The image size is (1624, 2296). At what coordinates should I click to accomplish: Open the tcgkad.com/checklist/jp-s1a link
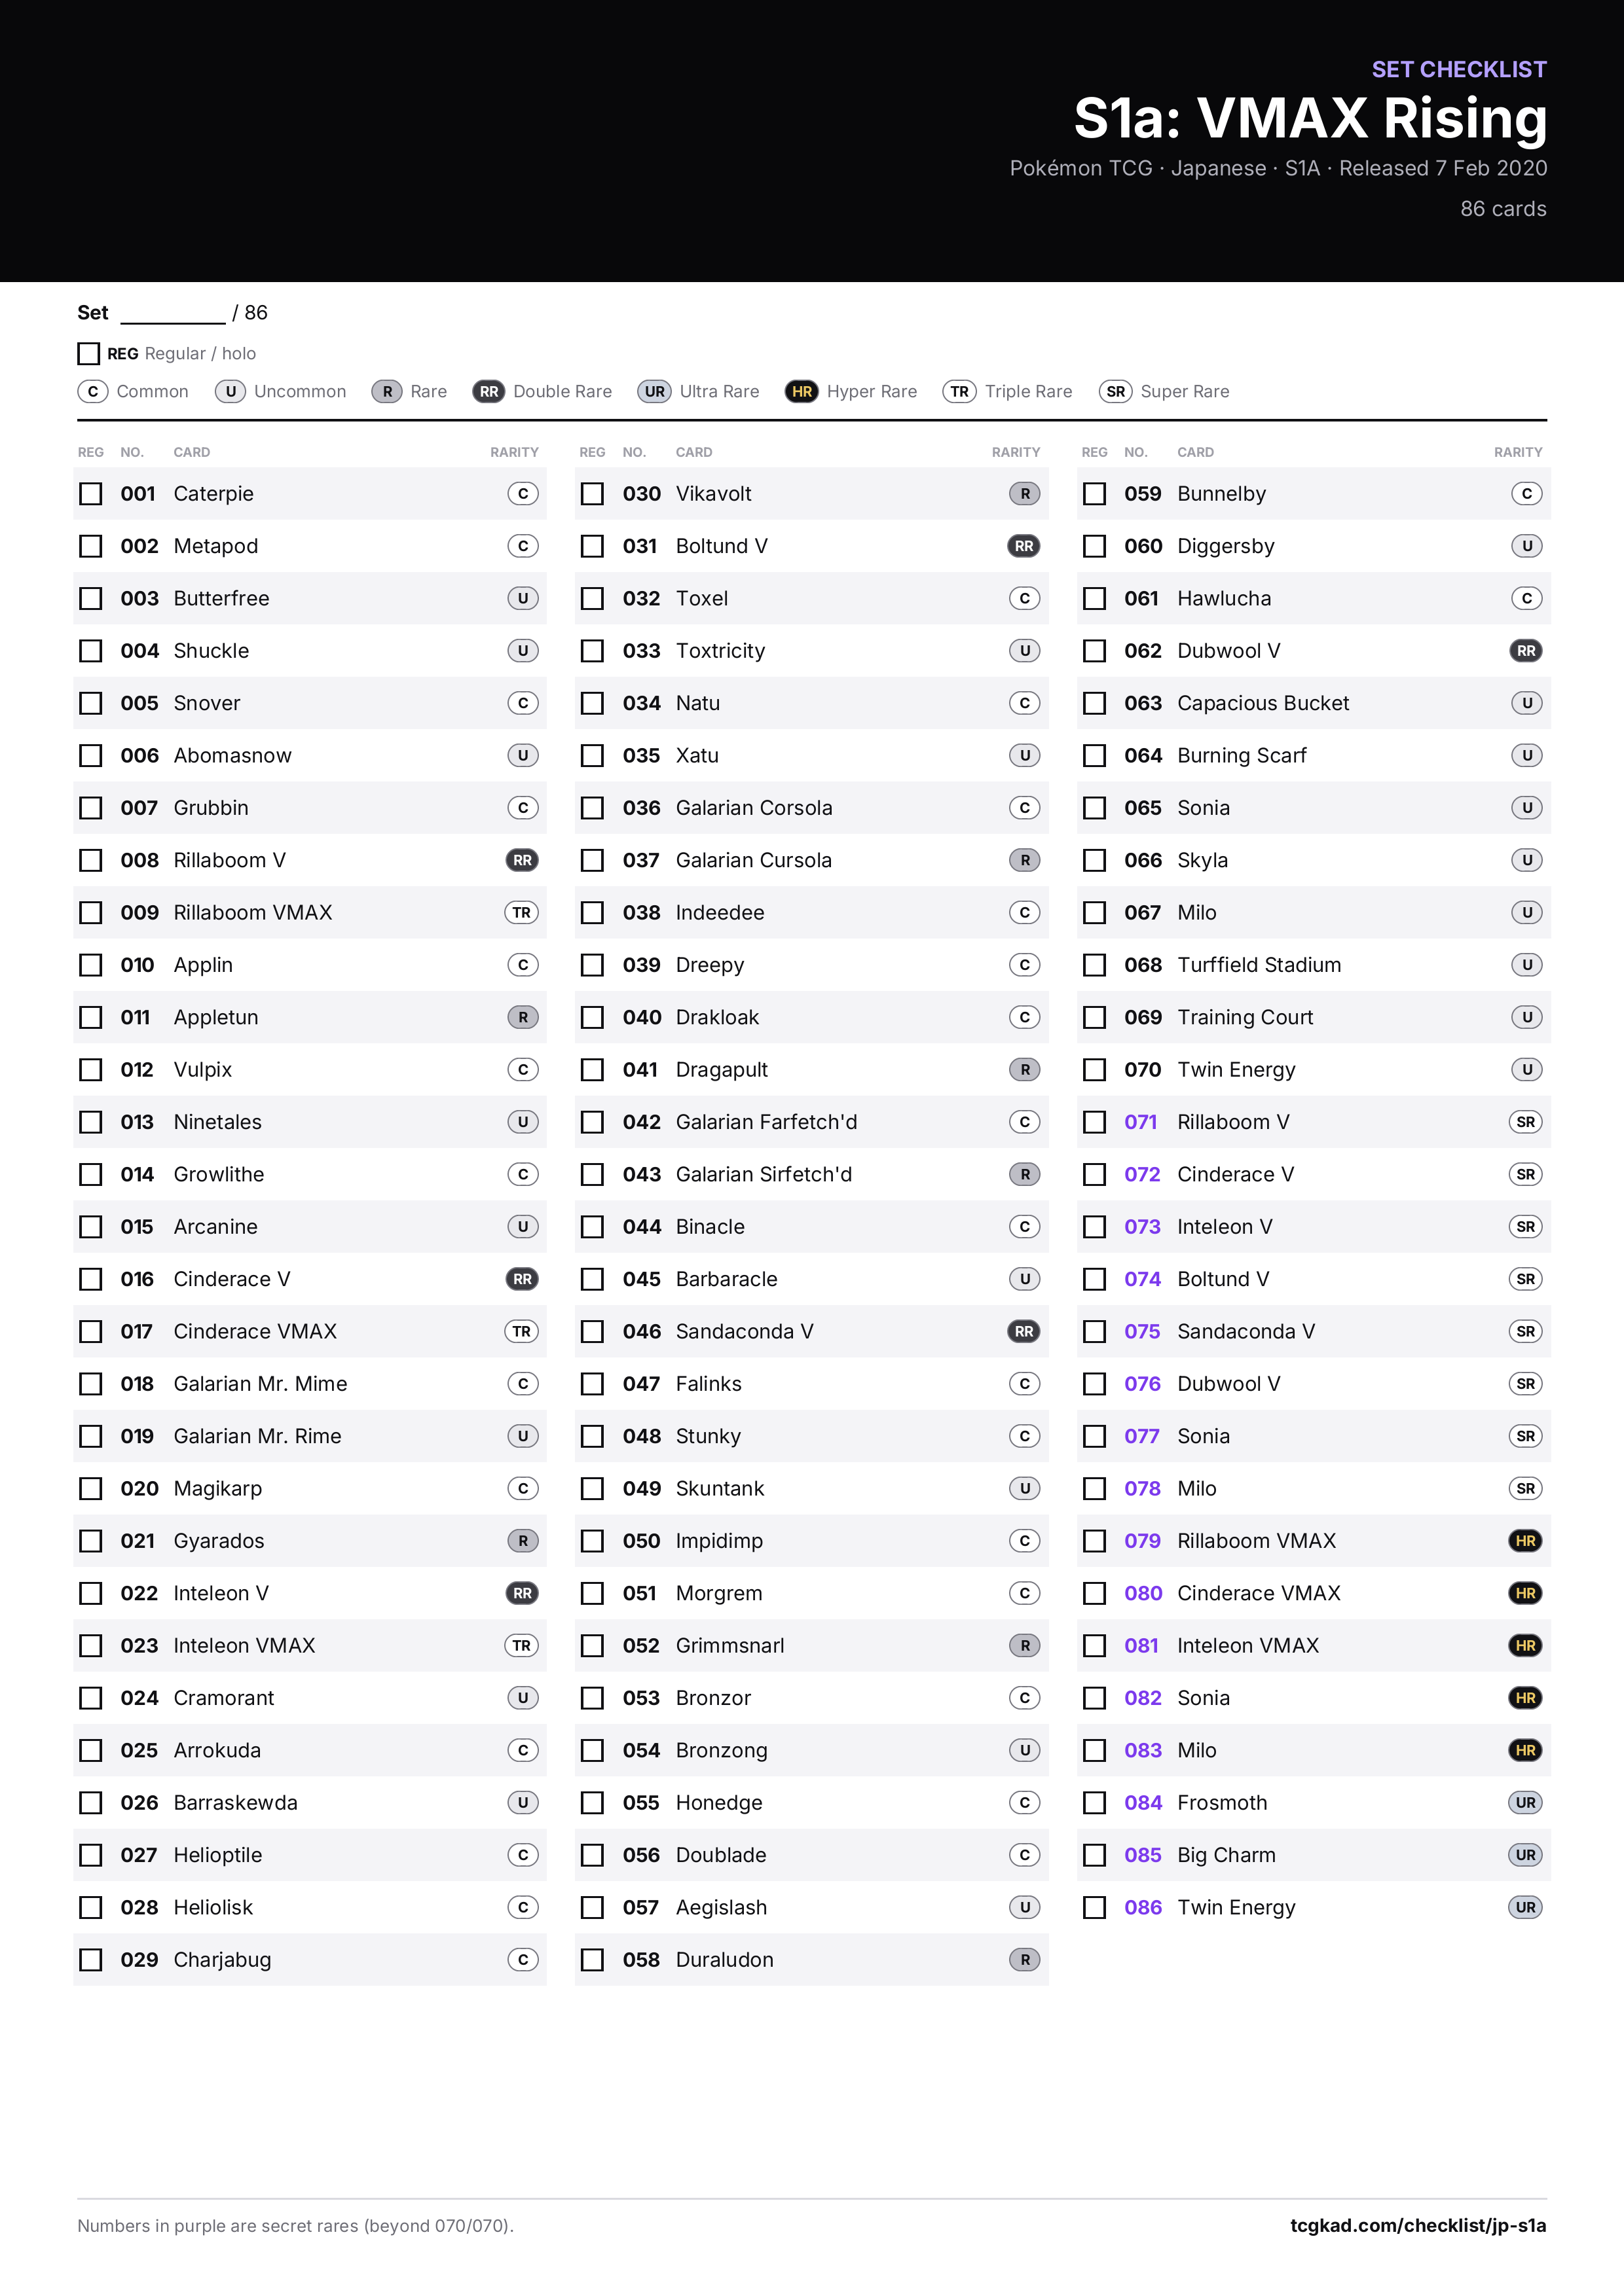[1418, 2225]
